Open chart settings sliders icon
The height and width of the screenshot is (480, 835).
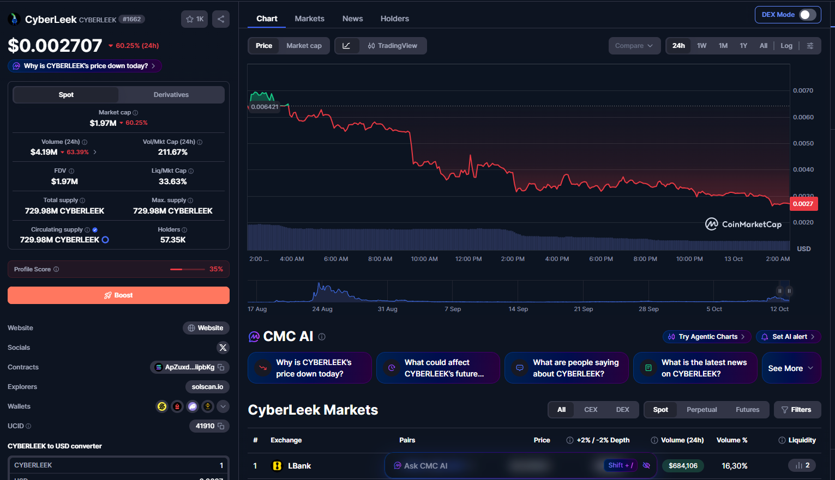pos(810,46)
